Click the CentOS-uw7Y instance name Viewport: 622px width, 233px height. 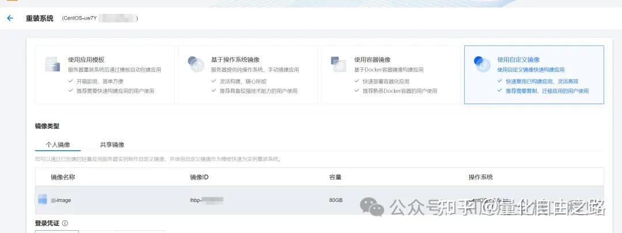click(79, 18)
